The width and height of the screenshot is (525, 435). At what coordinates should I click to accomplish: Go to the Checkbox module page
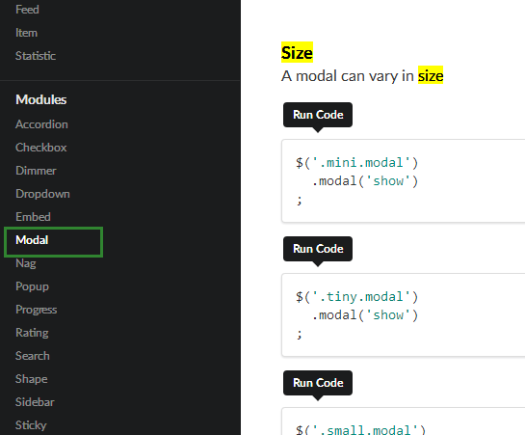40,148
